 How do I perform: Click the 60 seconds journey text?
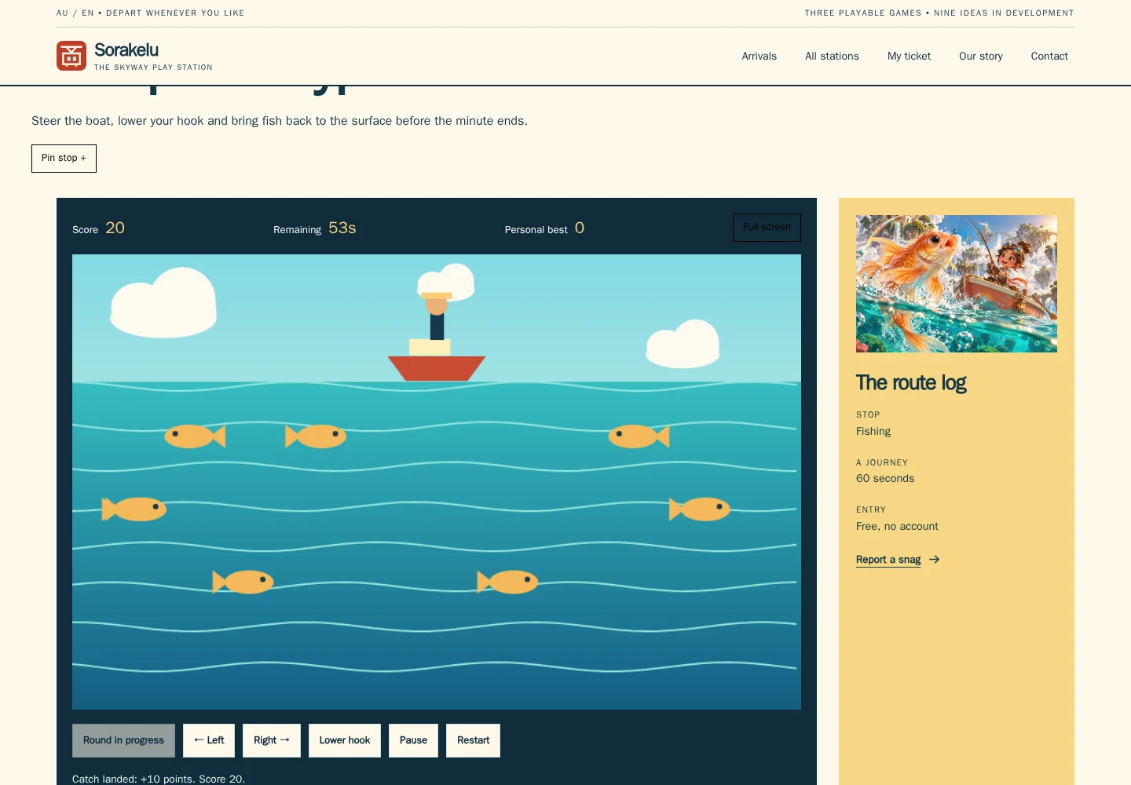885,479
